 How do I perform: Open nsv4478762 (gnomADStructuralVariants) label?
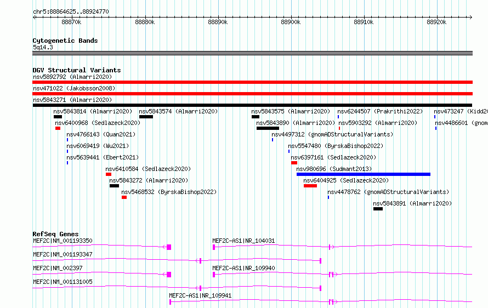click(388, 192)
